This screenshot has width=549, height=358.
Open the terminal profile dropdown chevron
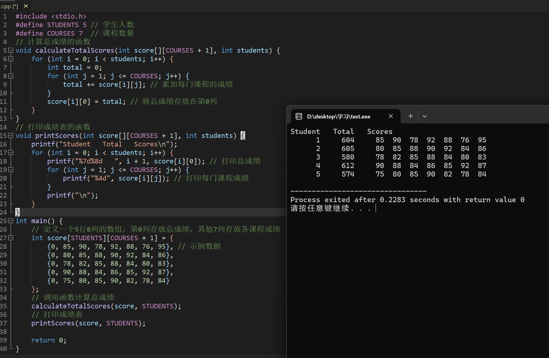(x=425, y=116)
